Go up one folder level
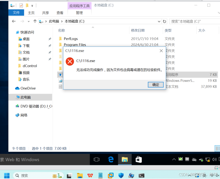Screen dimensions: 220x179 35,21
